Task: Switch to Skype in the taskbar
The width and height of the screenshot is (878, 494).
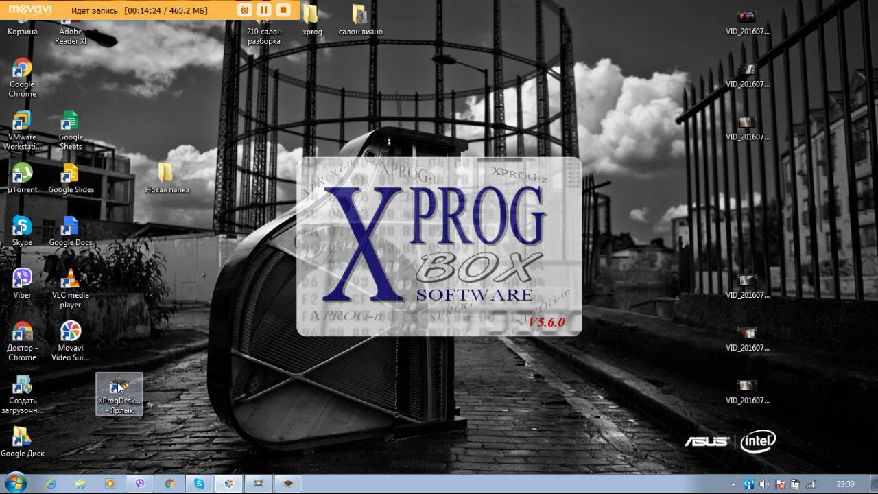Action: (x=199, y=484)
